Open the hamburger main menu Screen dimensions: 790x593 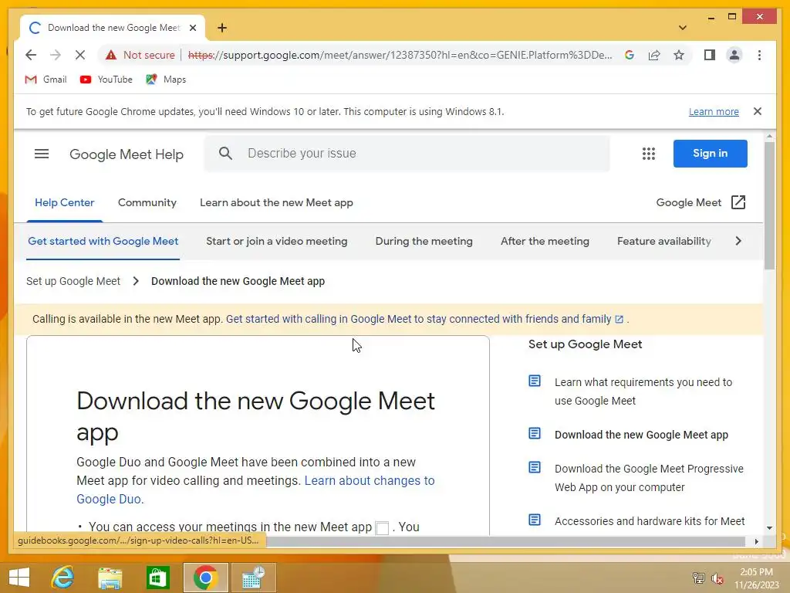42,154
